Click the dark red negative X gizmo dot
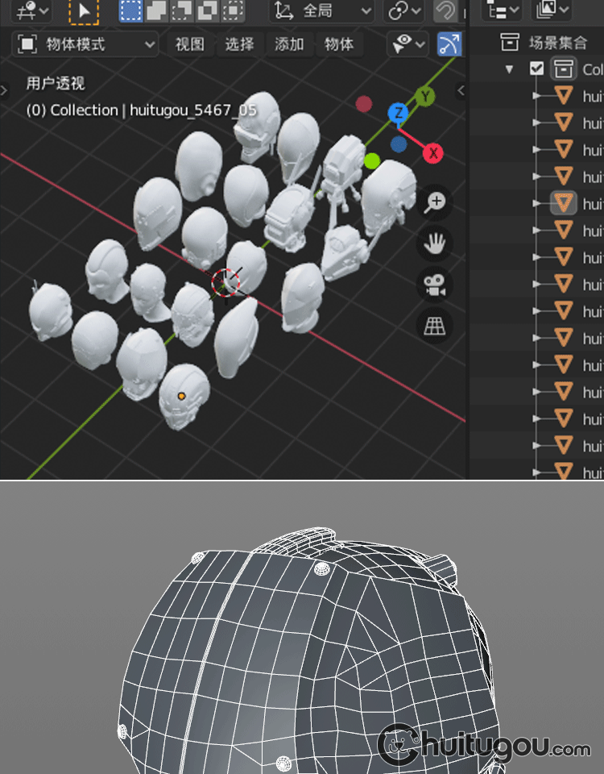Screen dimensions: 604x774 tap(364, 104)
